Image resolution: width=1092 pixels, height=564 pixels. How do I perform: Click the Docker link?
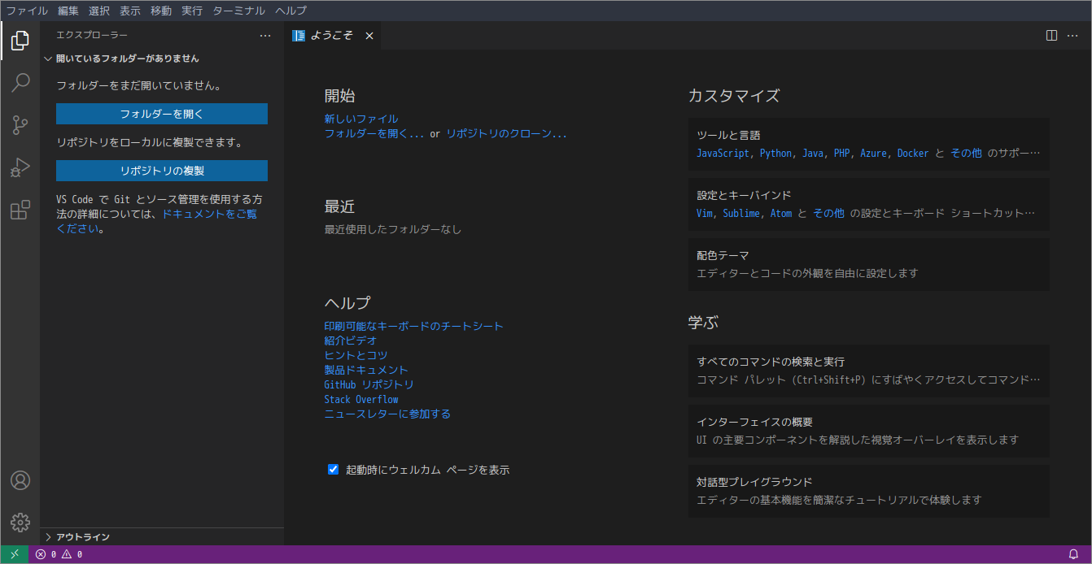point(913,153)
